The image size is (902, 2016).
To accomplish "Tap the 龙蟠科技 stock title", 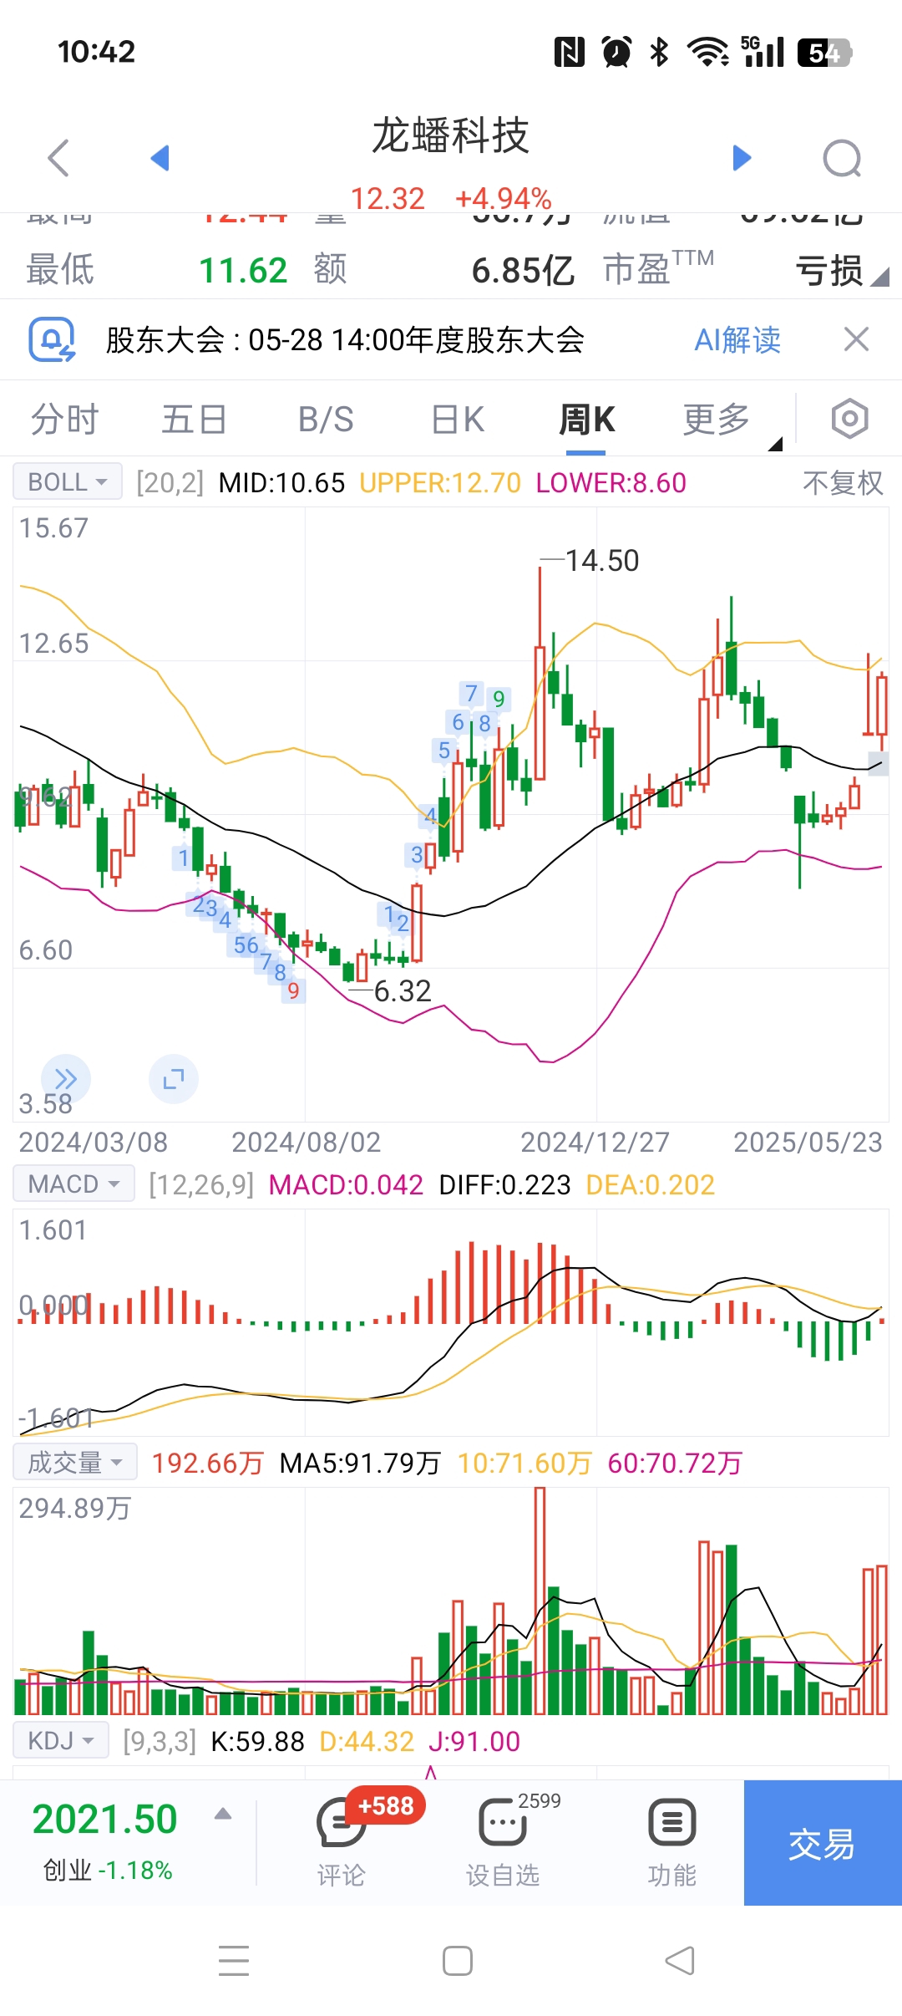I will (451, 135).
